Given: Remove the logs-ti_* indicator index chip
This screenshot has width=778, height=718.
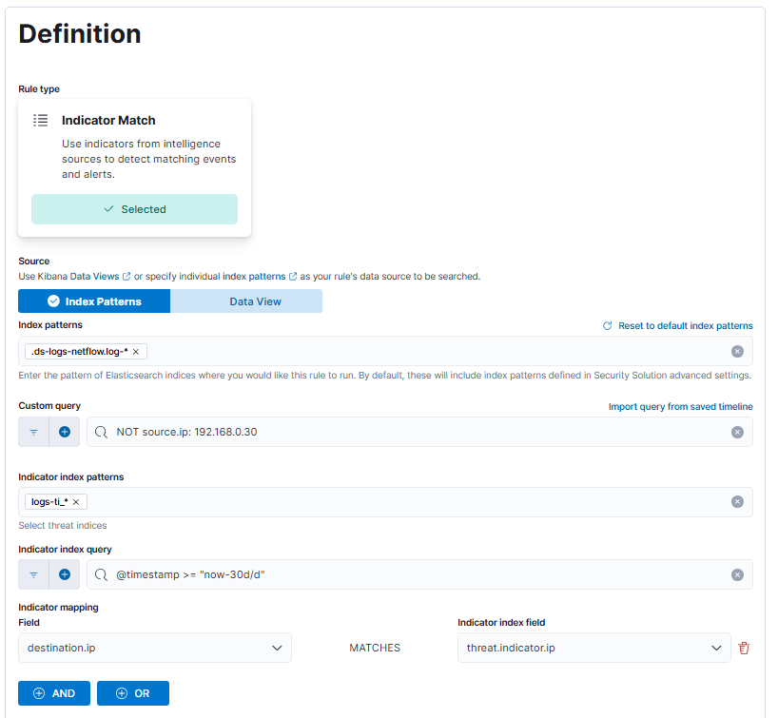Looking at the screenshot, I should coord(76,502).
